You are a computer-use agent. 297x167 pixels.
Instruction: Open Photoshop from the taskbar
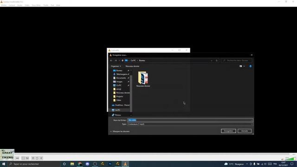click(110, 164)
